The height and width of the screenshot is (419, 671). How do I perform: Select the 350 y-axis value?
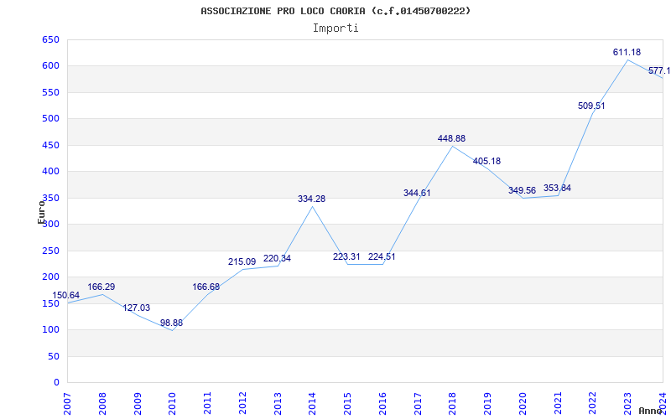(x=50, y=198)
